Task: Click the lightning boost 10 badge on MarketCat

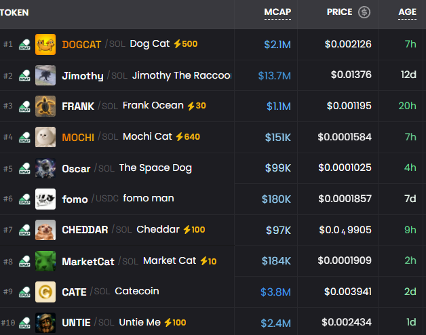Action: point(208,261)
